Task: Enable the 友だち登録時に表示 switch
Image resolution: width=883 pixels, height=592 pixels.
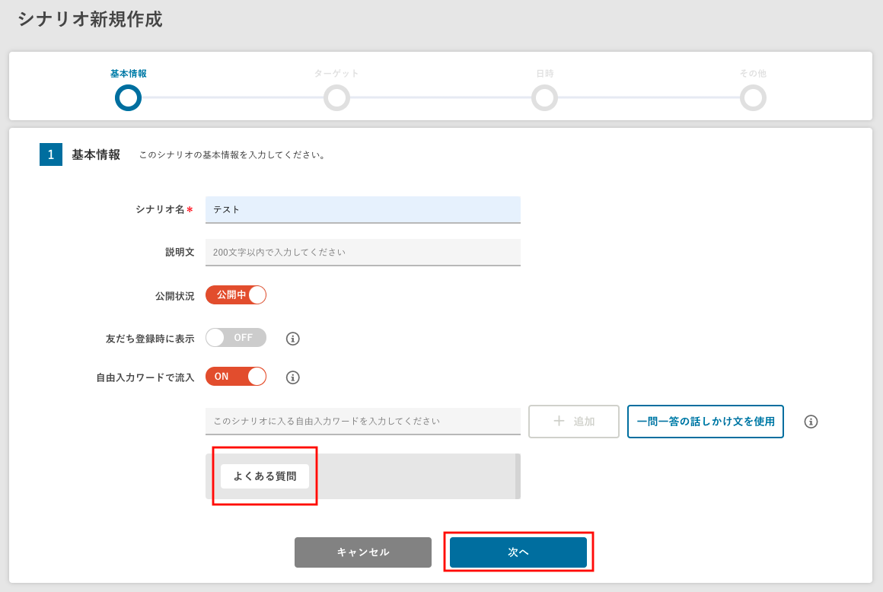Action: pyautogui.click(x=236, y=338)
